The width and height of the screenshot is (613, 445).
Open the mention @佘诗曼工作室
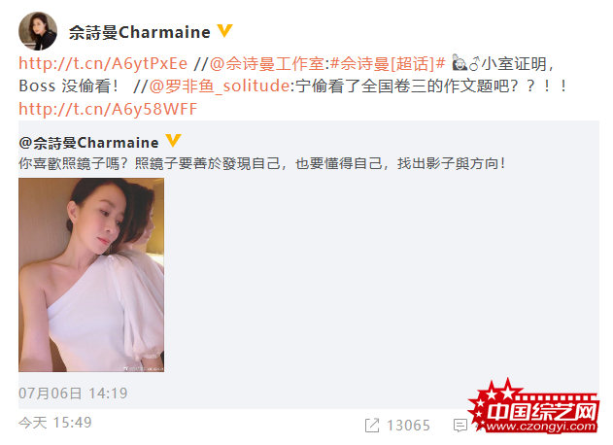[267, 64]
